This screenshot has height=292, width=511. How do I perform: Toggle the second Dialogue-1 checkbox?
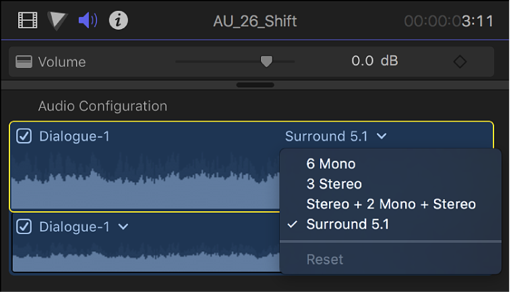(x=24, y=227)
